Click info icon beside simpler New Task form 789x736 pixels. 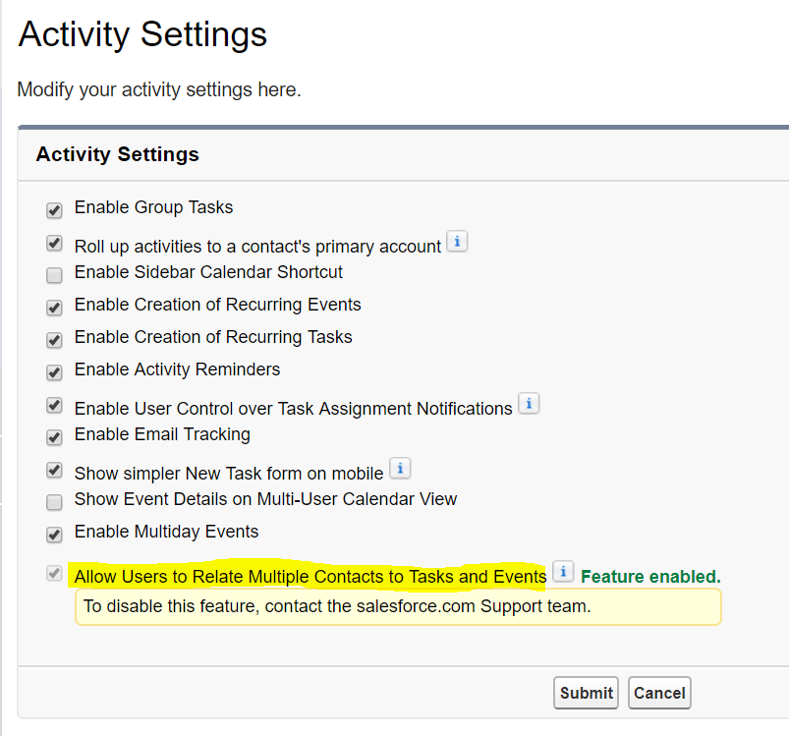click(x=400, y=468)
